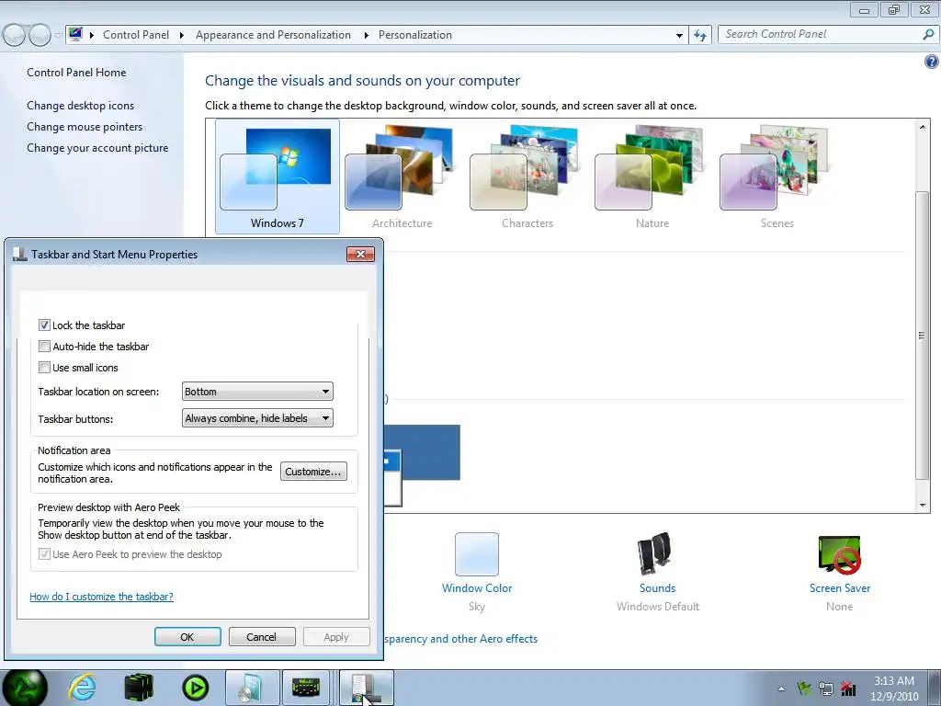Open the Taskbar buttons dropdown
941x706 pixels.
257,418
